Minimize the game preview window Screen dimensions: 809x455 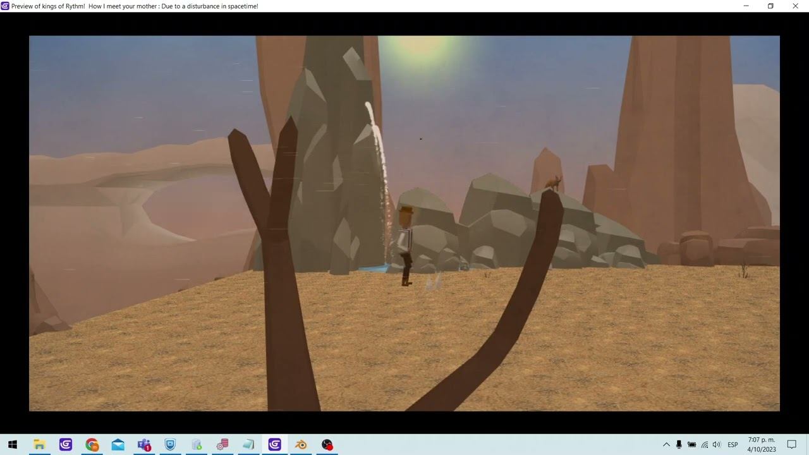pos(746,6)
